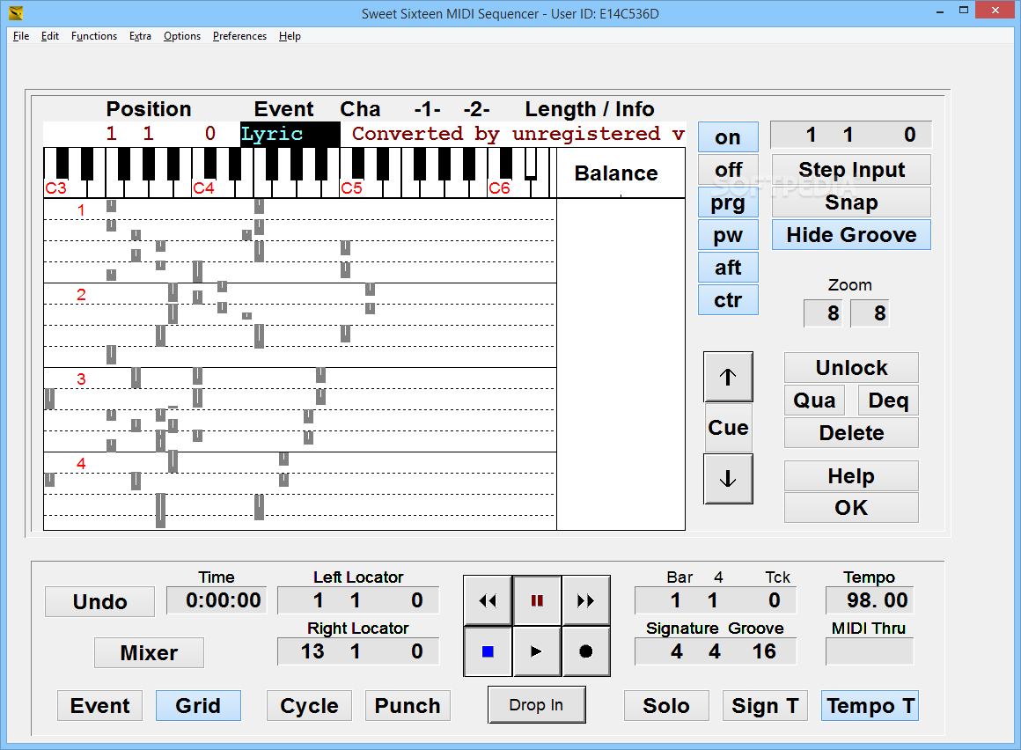Open the Functions menu
The height and width of the screenshot is (750, 1021).
94,36
